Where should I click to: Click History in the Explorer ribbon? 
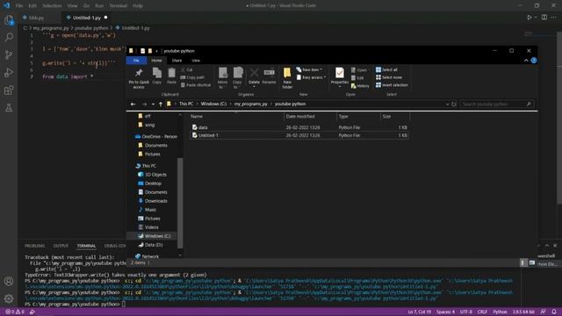[x=360, y=86]
